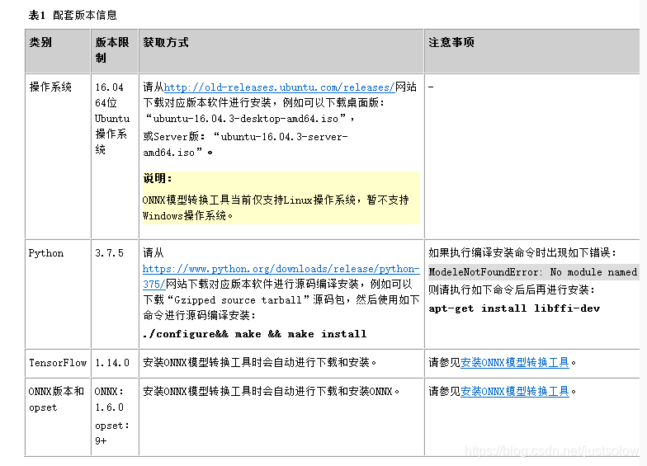Open 安装ONNX模型转换工具 link in TensorFlow row
This screenshot has height=466, width=647.
tap(515, 363)
